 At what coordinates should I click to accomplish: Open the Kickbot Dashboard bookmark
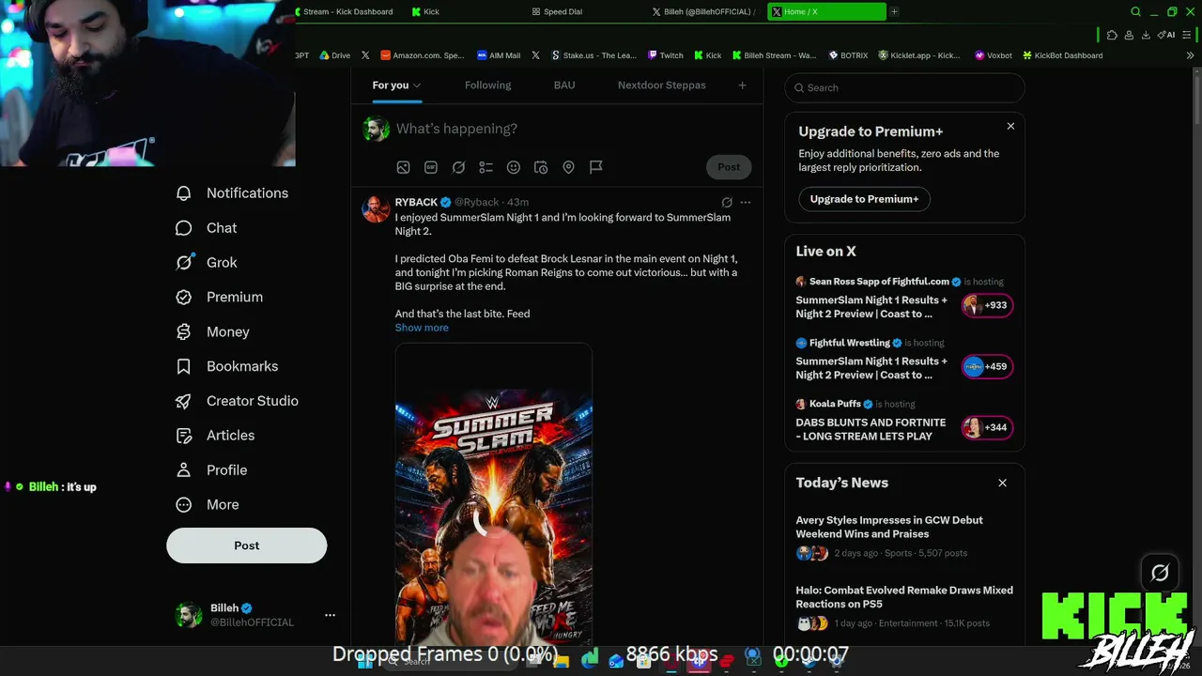1062,55
